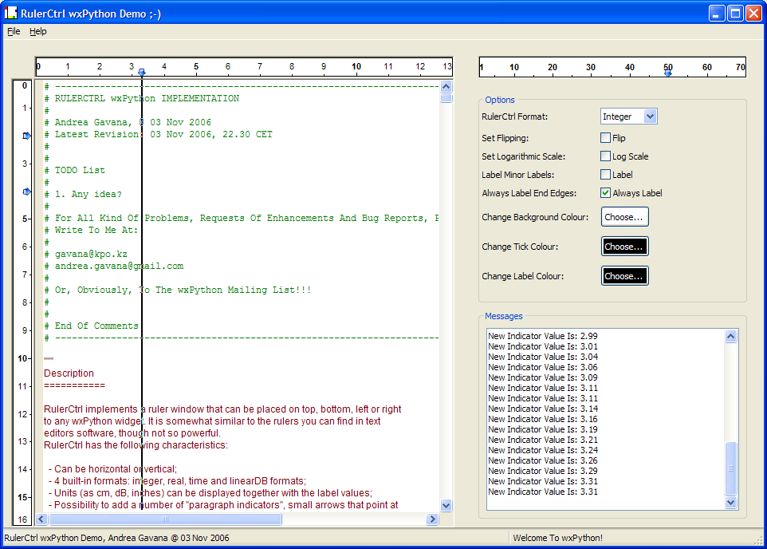Turn on the Label minor labels checkbox

[606, 175]
